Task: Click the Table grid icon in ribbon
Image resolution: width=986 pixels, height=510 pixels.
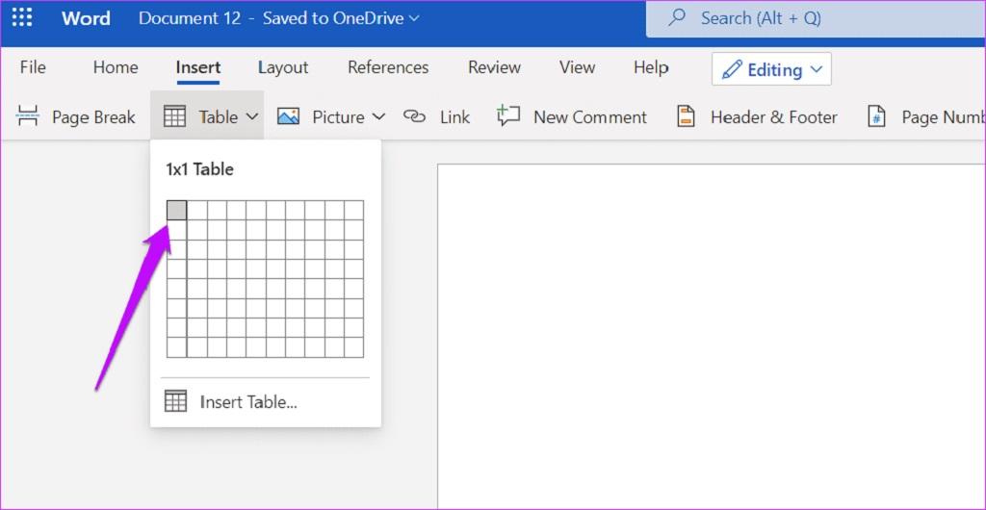Action: (174, 116)
